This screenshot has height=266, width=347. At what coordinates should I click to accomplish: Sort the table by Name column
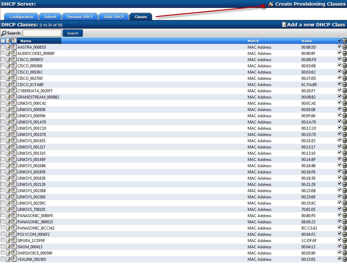click(x=26, y=41)
